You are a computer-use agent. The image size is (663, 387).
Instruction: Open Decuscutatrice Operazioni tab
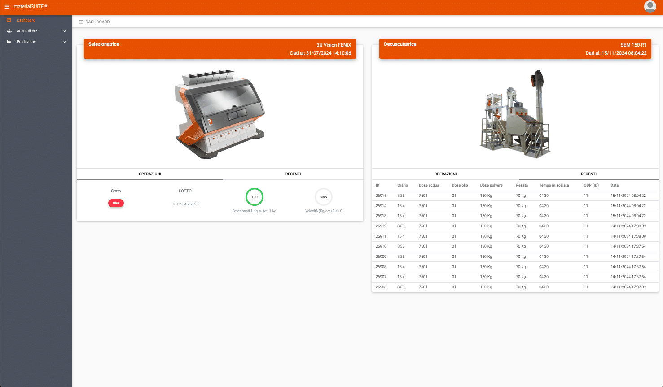(x=445, y=174)
